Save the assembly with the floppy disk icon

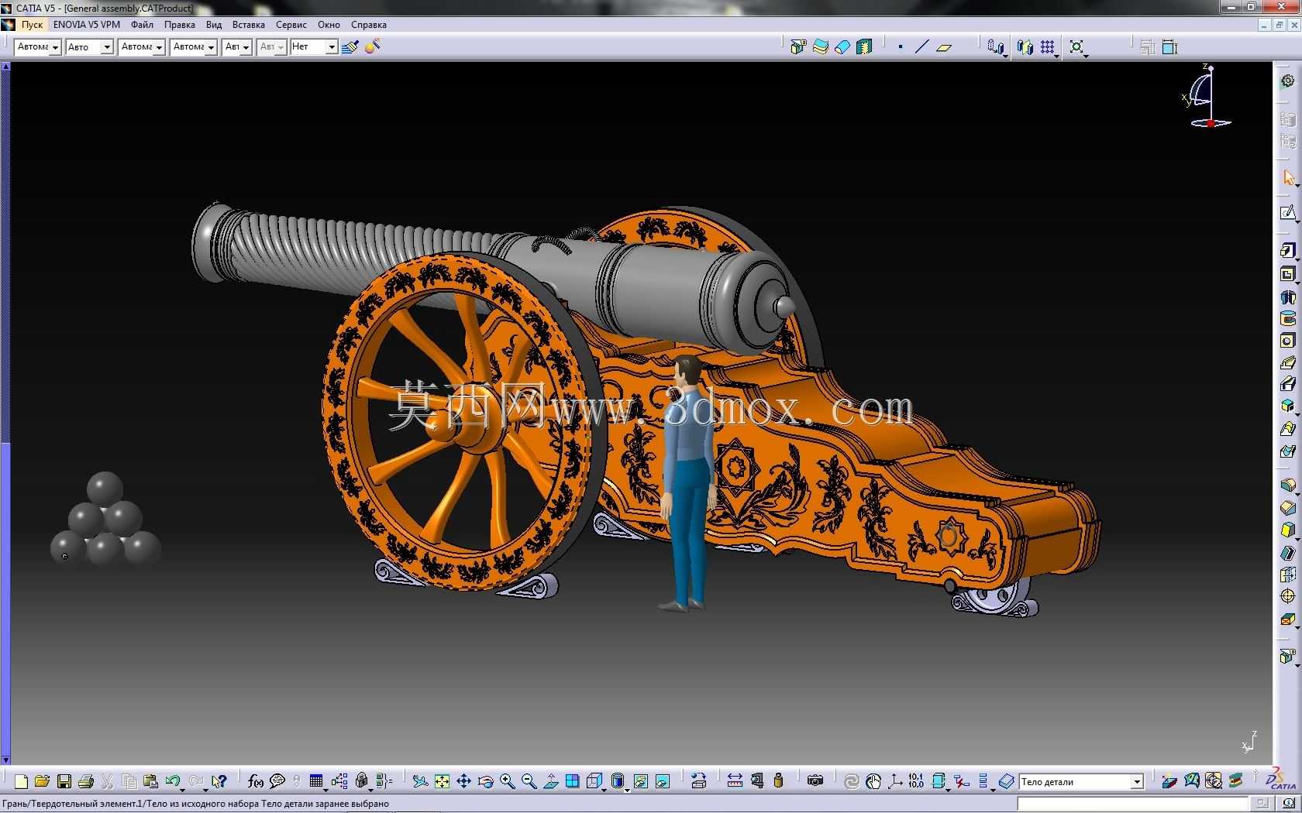tap(64, 781)
